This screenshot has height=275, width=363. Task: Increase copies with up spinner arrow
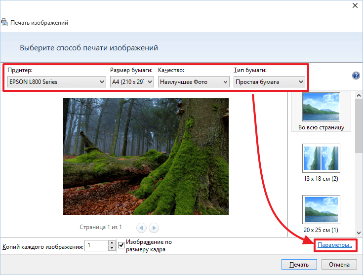coord(112,243)
